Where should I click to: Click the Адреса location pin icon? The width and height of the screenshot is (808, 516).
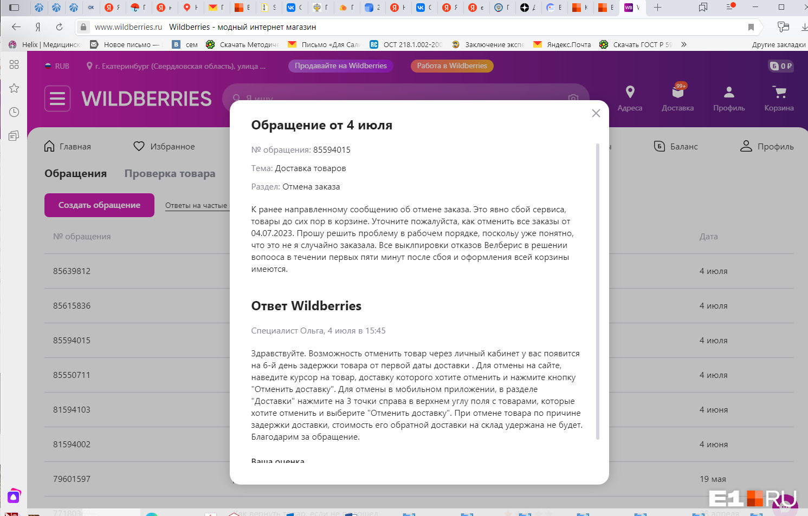tap(630, 92)
